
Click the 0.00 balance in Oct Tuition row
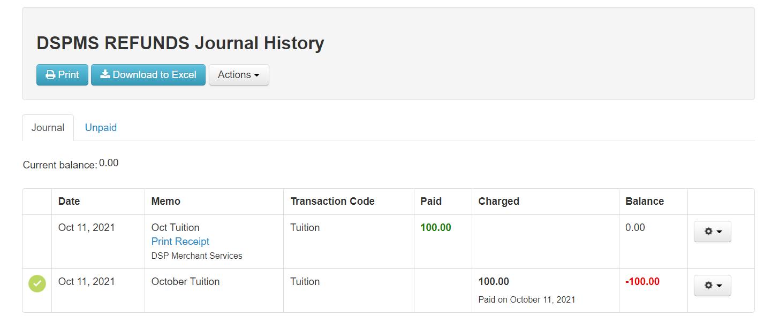click(x=635, y=228)
